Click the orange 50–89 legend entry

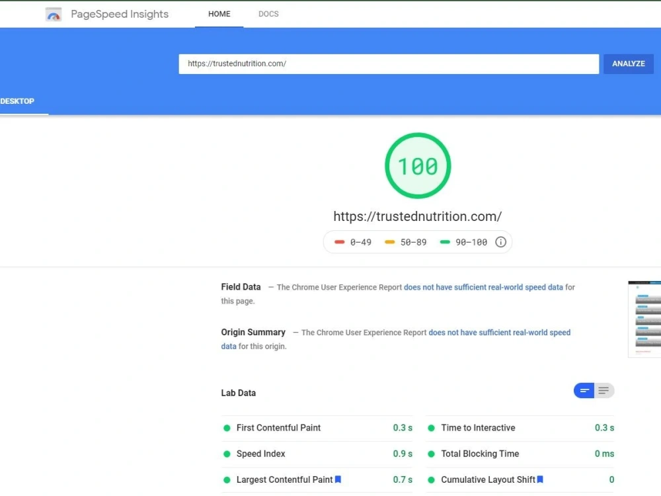tap(406, 242)
